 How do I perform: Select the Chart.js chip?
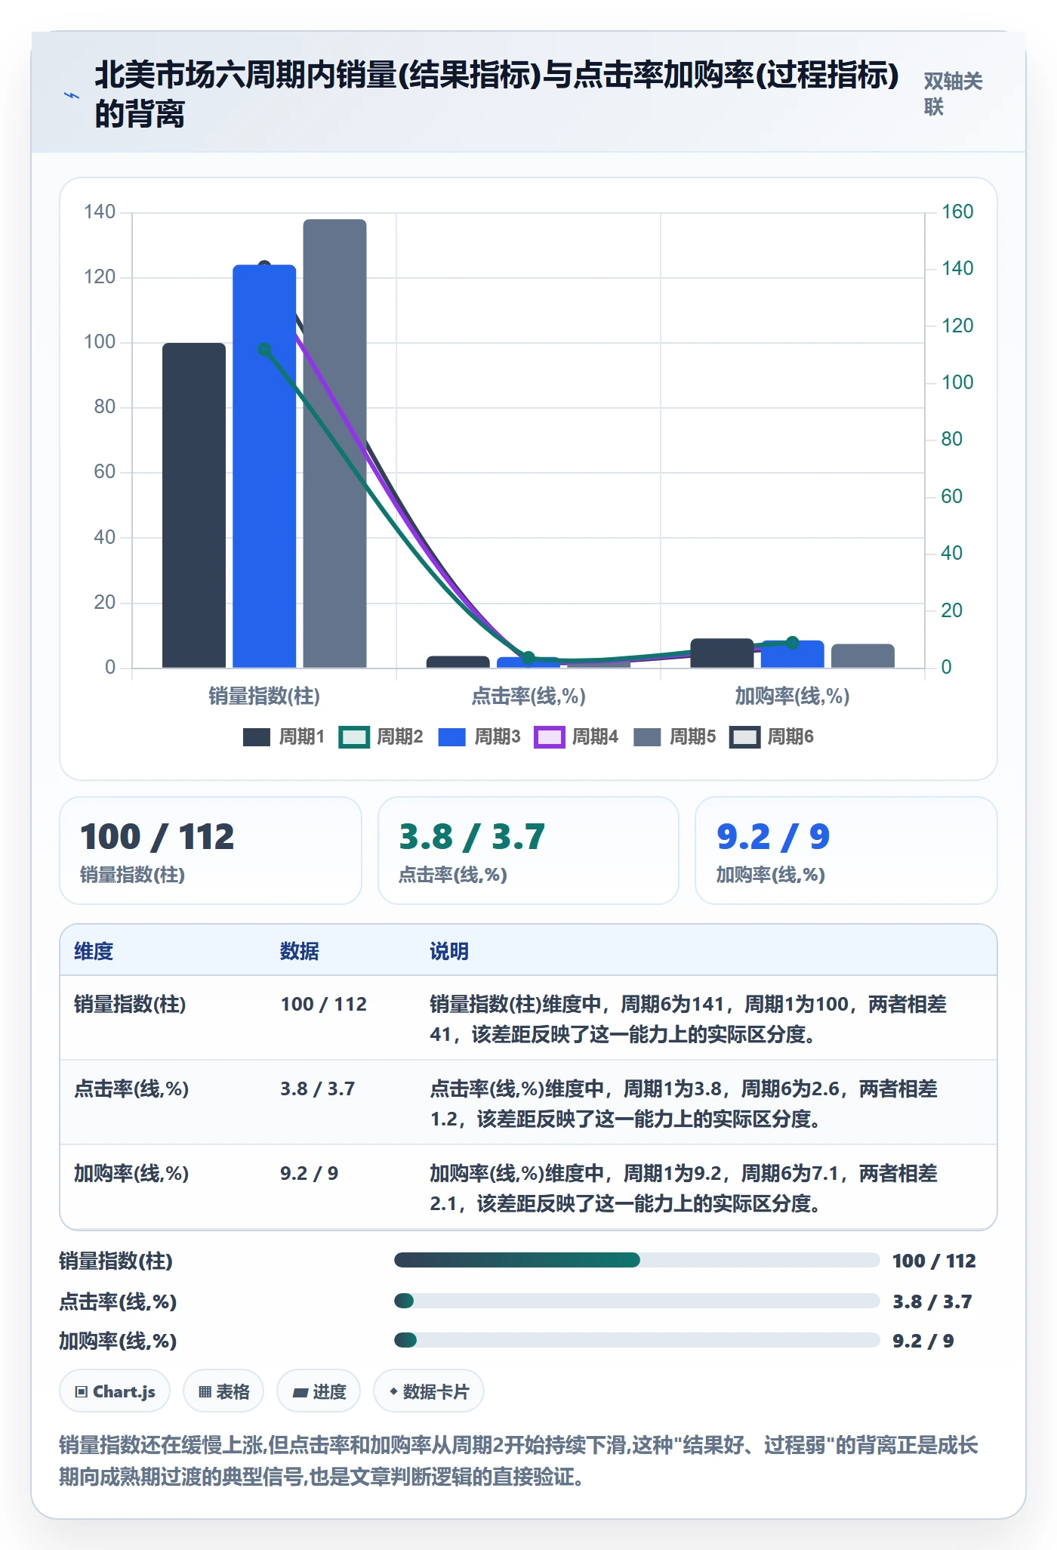point(115,1391)
